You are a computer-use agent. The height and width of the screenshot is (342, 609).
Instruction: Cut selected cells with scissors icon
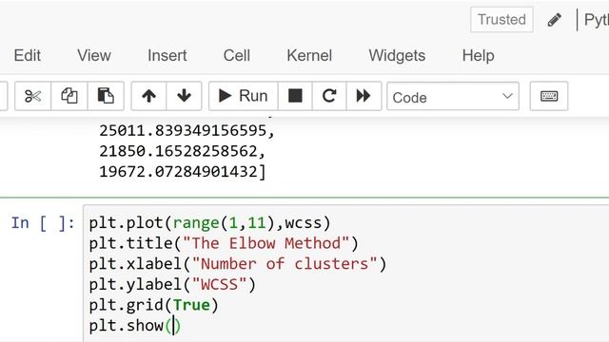(x=32, y=96)
